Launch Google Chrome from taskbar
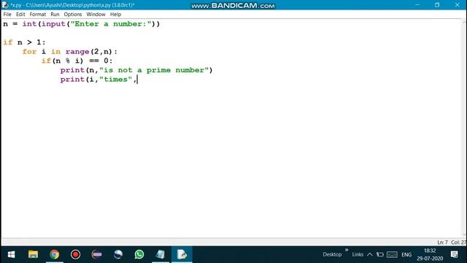The height and width of the screenshot is (263, 467). 54,254
